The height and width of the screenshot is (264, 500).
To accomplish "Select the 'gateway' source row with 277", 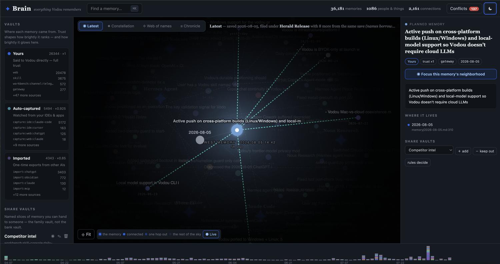I will click(39, 90).
